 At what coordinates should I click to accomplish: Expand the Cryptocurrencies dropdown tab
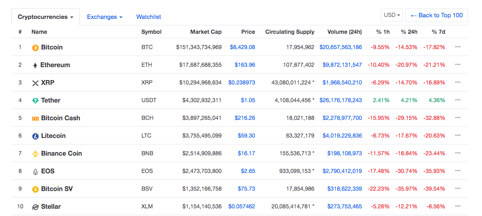tap(46, 17)
